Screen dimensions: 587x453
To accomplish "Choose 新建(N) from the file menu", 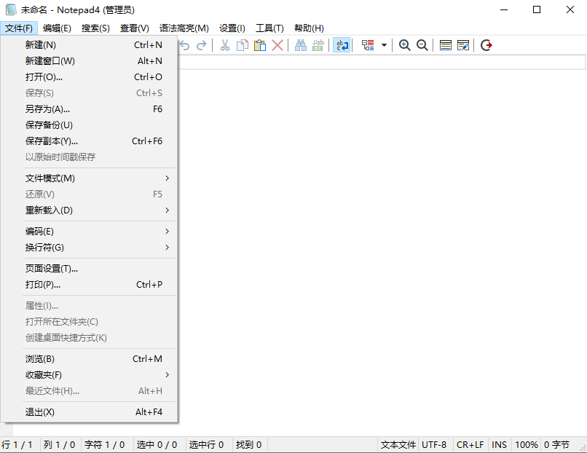I will pos(89,45).
